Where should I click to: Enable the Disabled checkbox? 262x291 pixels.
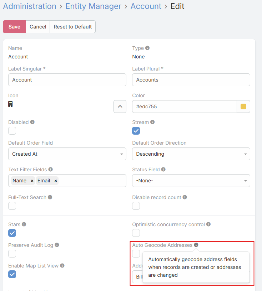12,131
